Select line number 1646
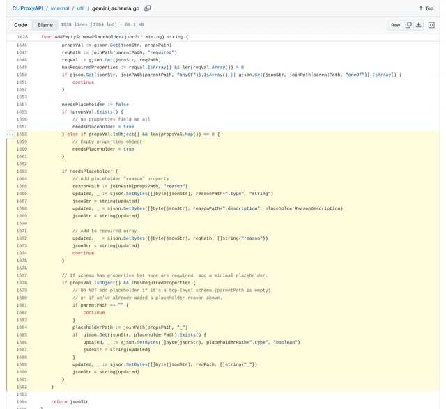Viewport: 446px width, 409px height. pyautogui.click(x=22, y=45)
